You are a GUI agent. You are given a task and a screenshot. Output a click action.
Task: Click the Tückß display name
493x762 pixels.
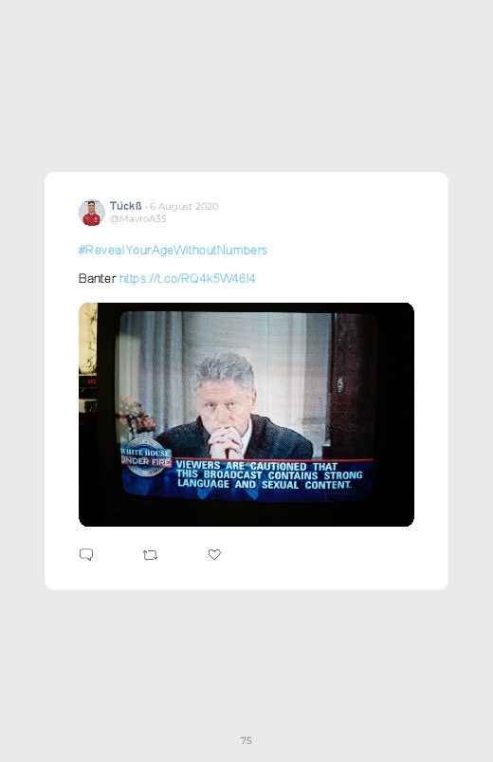(126, 206)
